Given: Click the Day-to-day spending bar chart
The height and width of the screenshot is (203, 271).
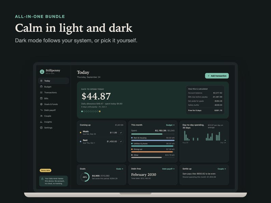Looking at the screenshot, I should pyautogui.click(x=204, y=136).
